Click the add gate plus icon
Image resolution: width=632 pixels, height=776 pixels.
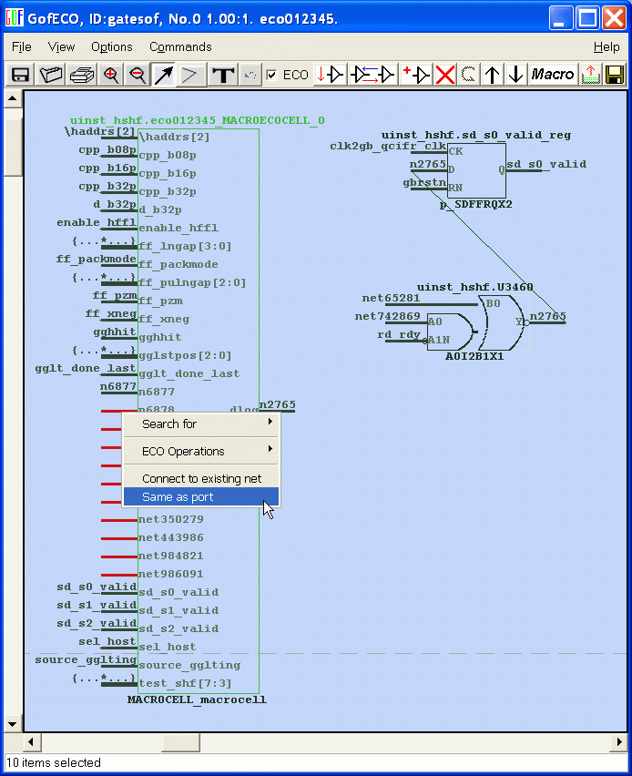coord(417,75)
